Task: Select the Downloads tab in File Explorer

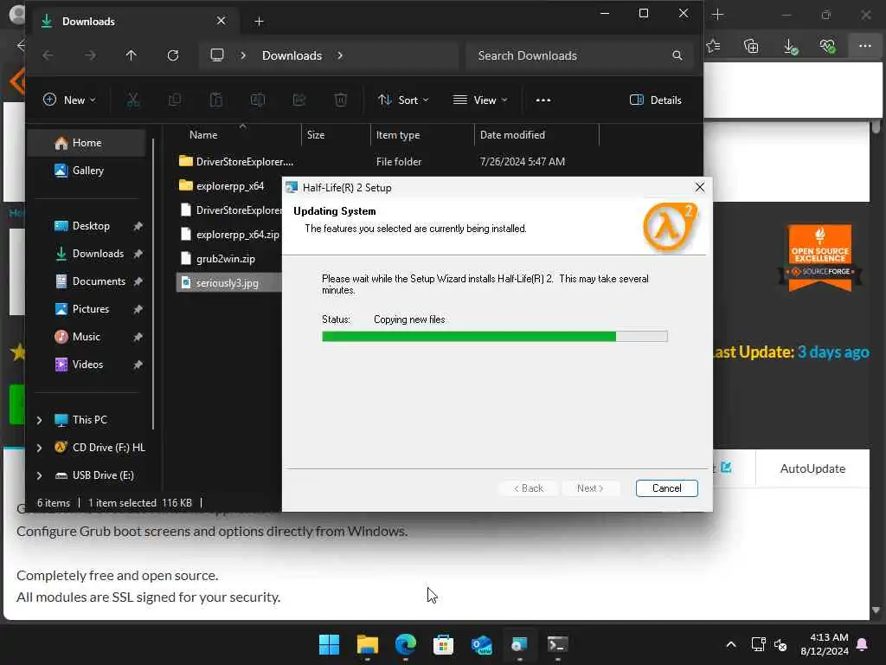Action: 134,22
